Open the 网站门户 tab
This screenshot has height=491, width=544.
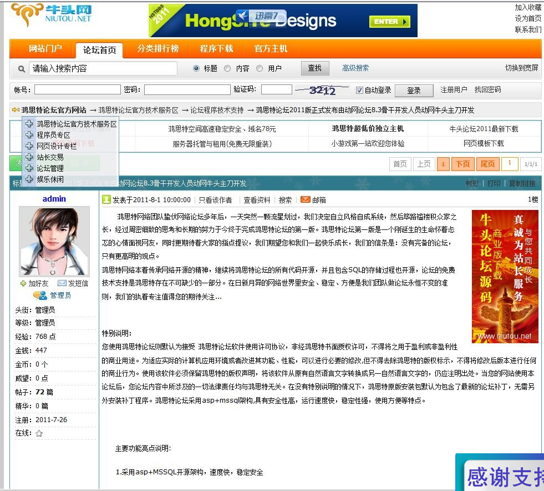coord(45,49)
